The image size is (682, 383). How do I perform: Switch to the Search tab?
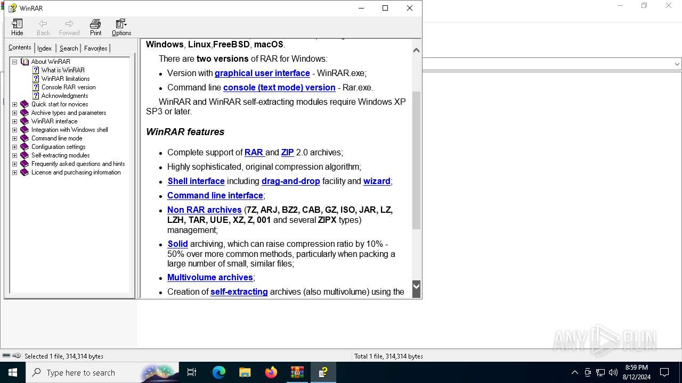pyautogui.click(x=69, y=48)
